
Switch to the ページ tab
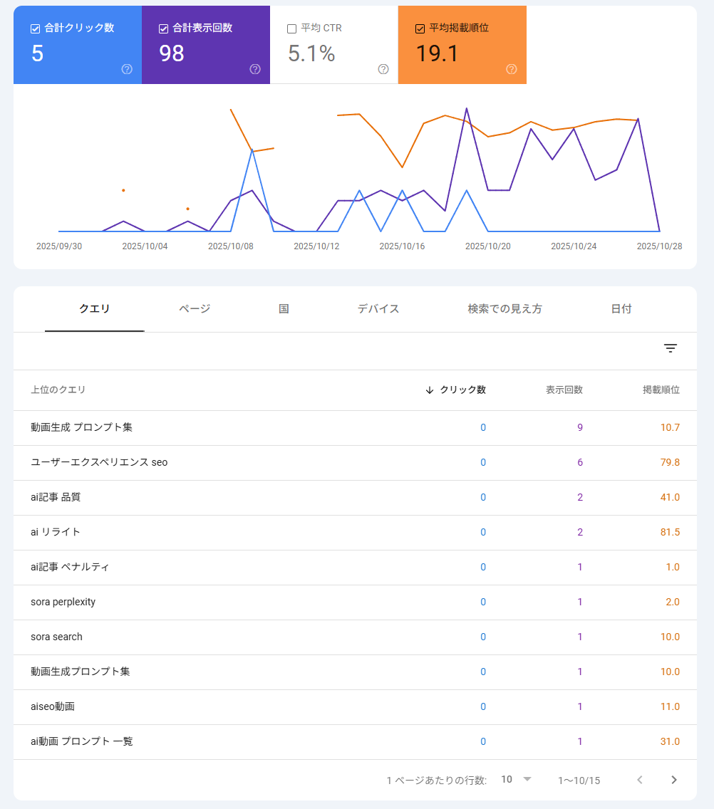(192, 309)
